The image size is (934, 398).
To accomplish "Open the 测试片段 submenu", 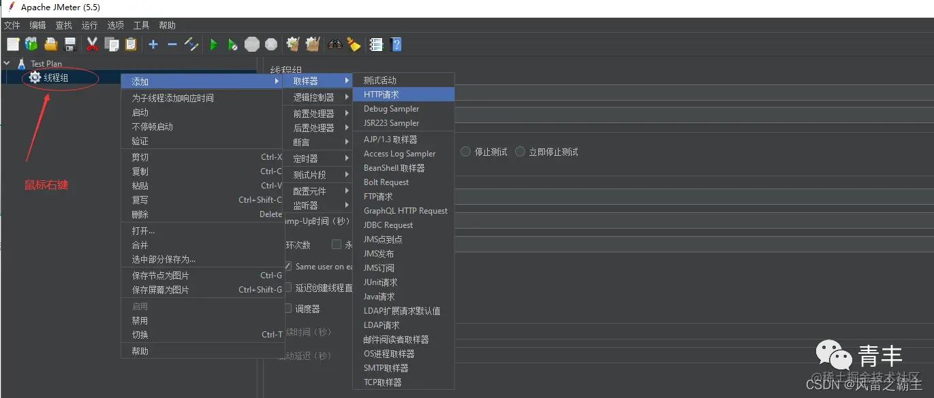I will 318,175.
